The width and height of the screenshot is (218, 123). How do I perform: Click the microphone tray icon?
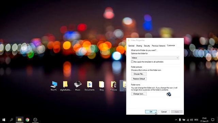pos(180,120)
